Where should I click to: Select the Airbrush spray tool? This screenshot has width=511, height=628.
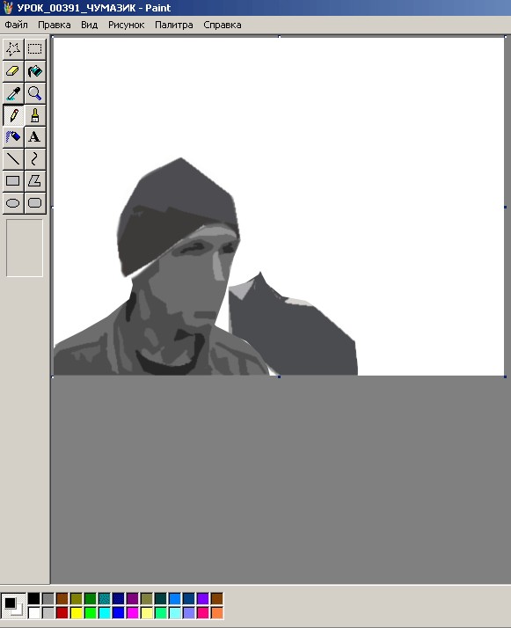coord(13,137)
